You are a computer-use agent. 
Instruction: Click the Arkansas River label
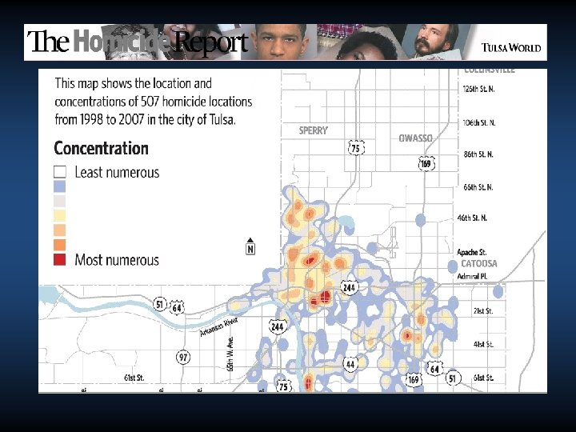point(219,327)
